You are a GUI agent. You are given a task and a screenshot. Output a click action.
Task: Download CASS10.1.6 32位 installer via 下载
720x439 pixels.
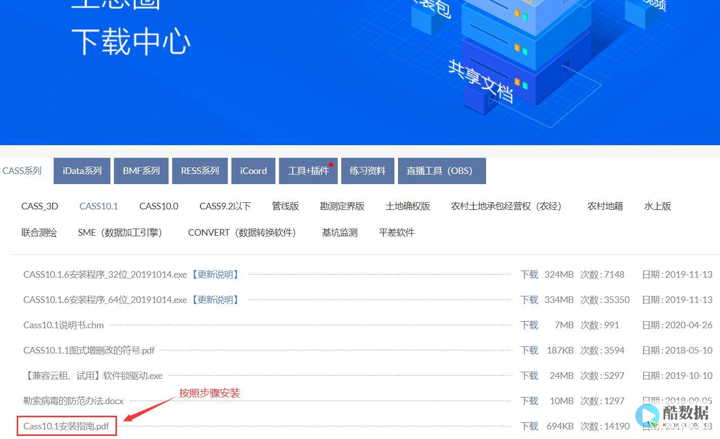[x=529, y=275]
